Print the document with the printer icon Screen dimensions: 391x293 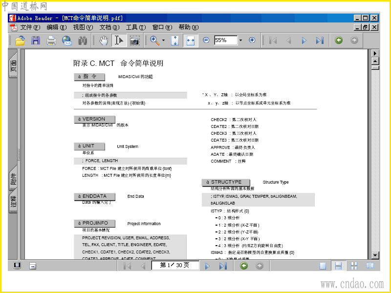click(51, 41)
